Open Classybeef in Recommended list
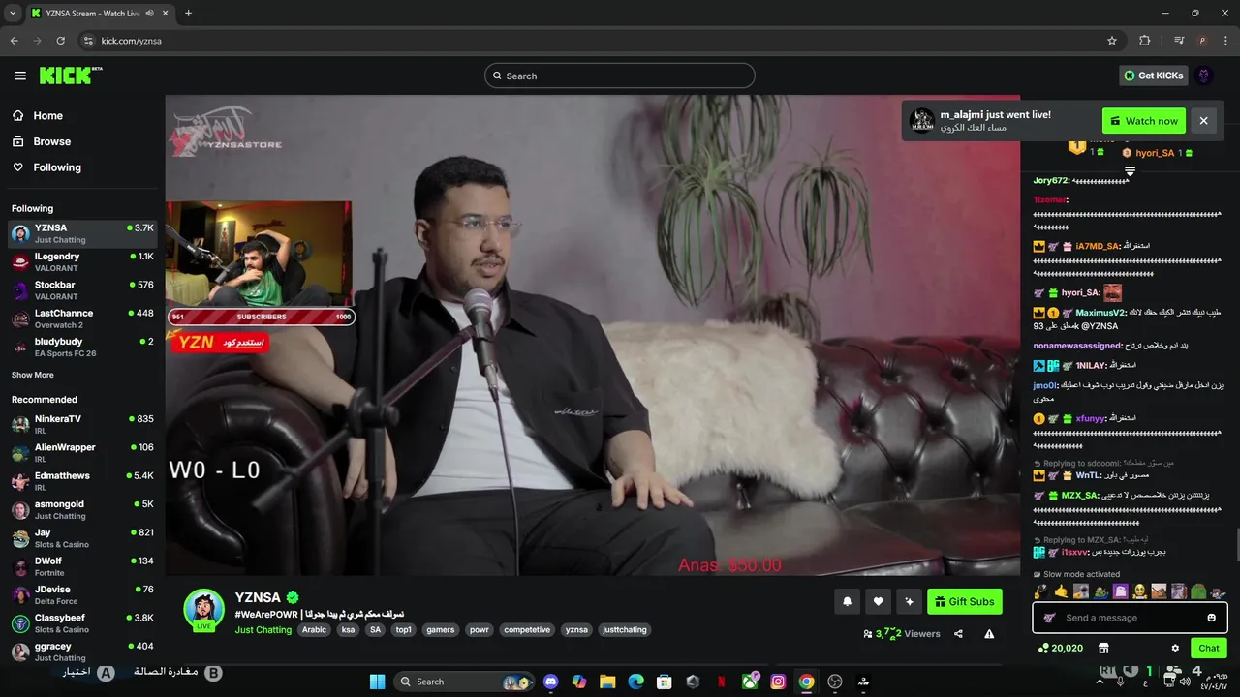 click(82, 623)
